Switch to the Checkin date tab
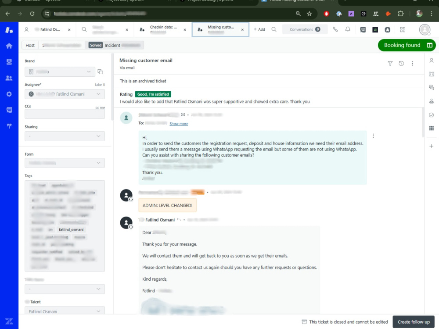 point(163,29)
